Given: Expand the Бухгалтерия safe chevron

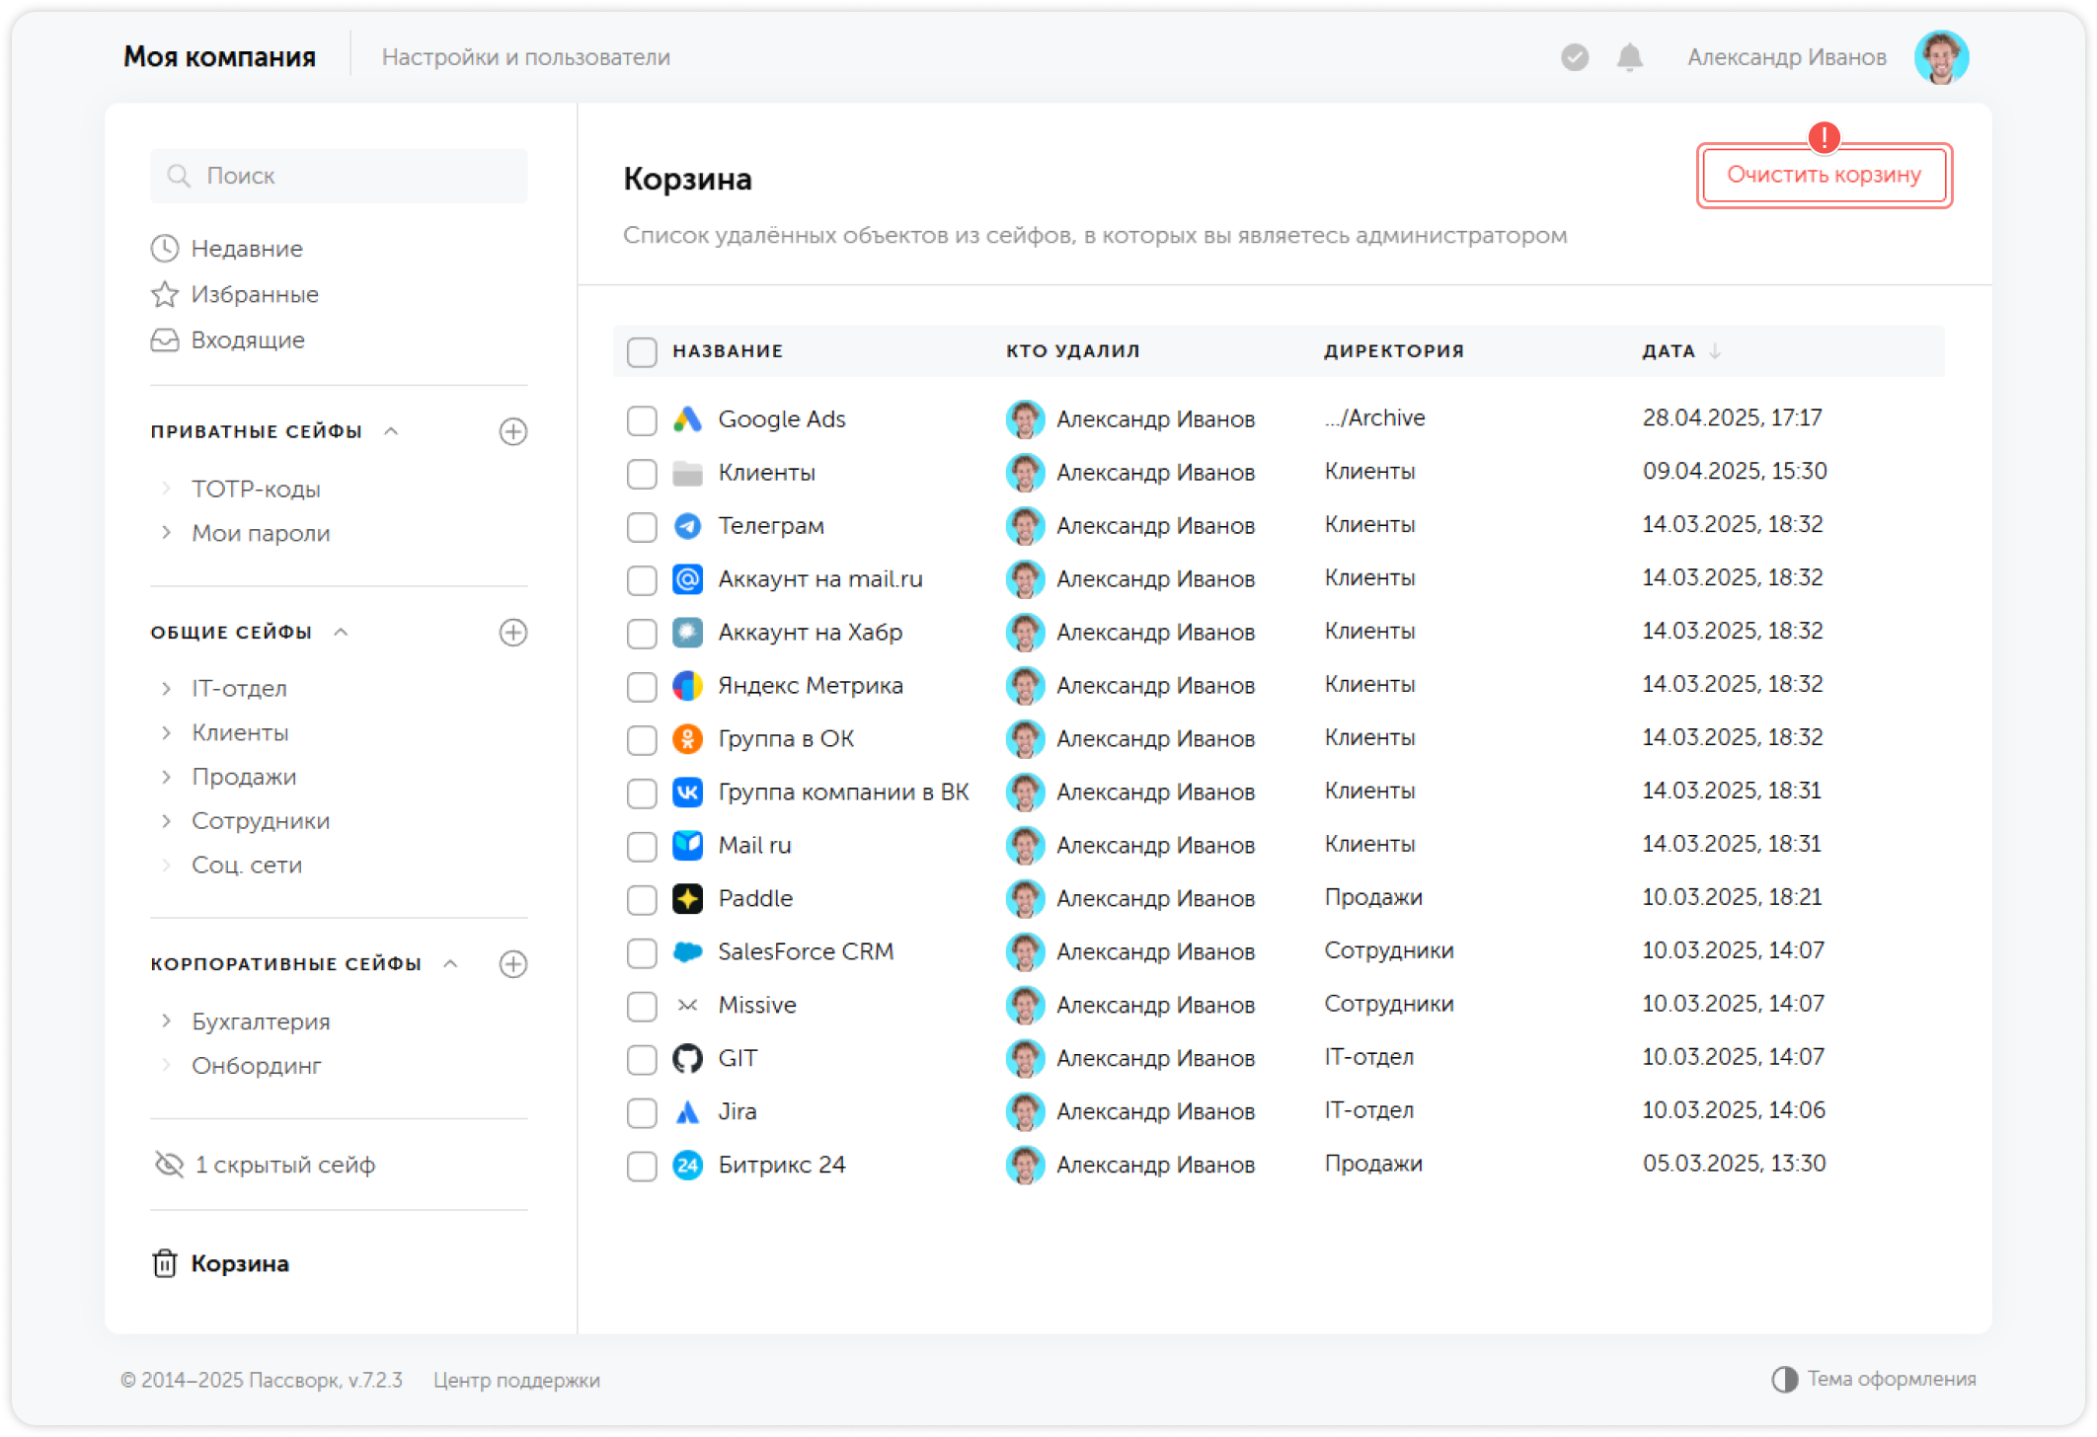Looking at the screenshot, I should coord(166,1021).
